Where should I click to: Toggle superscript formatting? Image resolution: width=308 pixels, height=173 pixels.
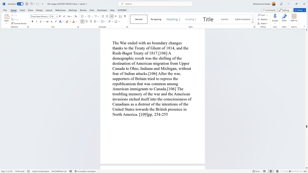pyautogui.click(x=56, y=22)
